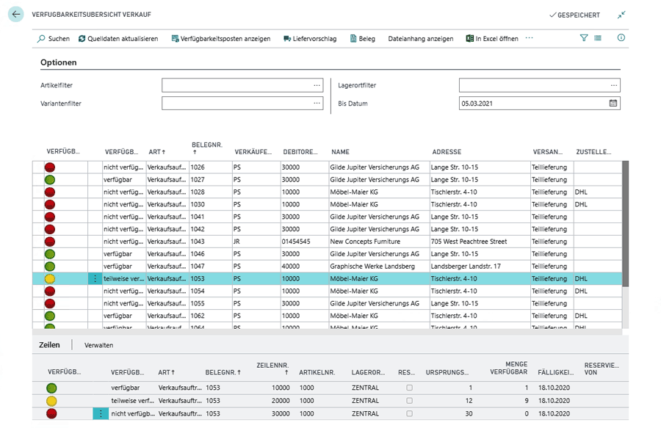Screen dimensions: 661x428
Task: Click red status icon for line 30000
Action: [51, 413]
